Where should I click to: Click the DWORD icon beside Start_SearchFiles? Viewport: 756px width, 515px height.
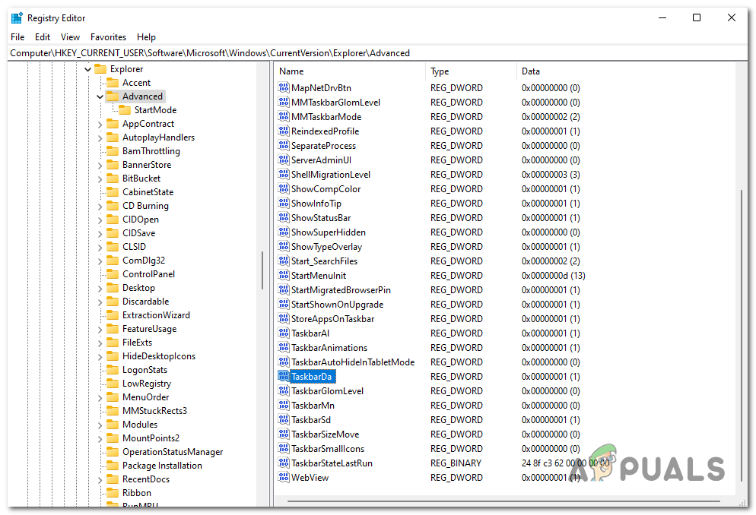coord(284,261)
